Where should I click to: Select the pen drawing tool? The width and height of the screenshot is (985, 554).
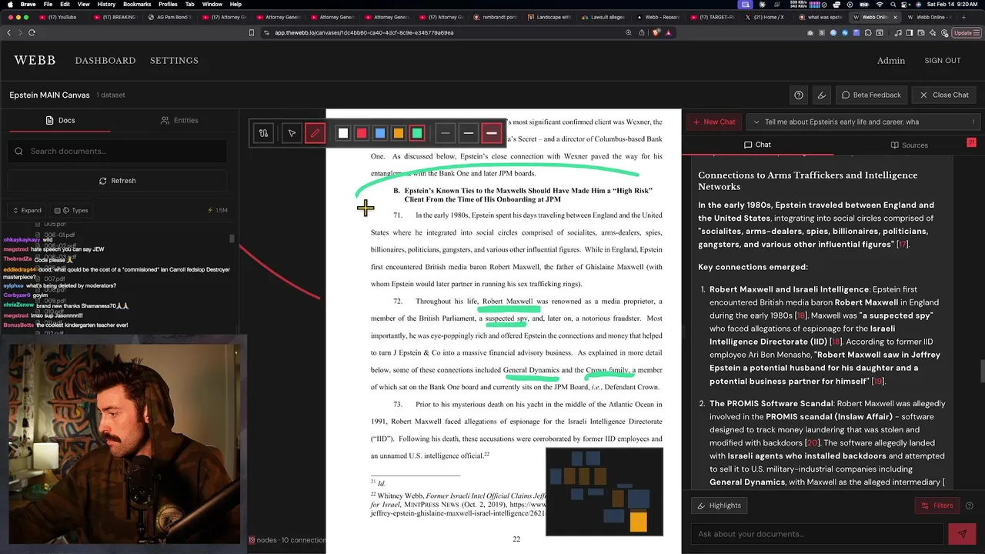coord(315,133)
